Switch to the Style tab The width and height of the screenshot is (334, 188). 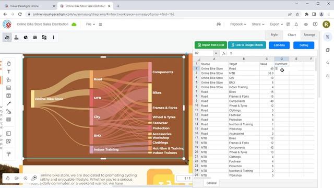coord(274,35)
